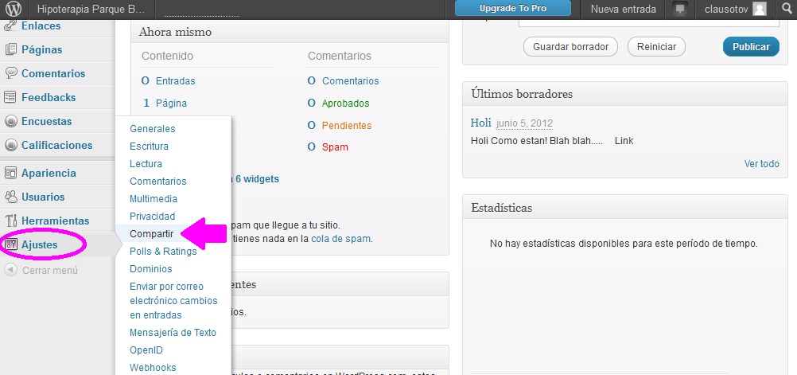
Task: Click the Comentarios sidebar icon
Action: tap(11, 73)
